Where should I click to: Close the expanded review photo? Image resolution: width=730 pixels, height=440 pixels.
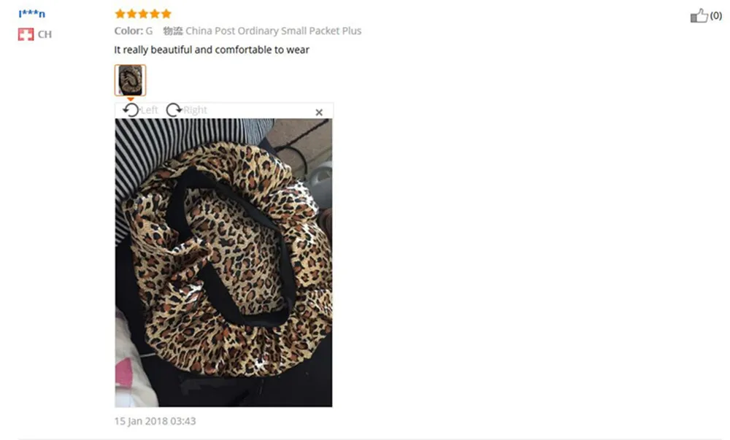(x=319, y=112)
